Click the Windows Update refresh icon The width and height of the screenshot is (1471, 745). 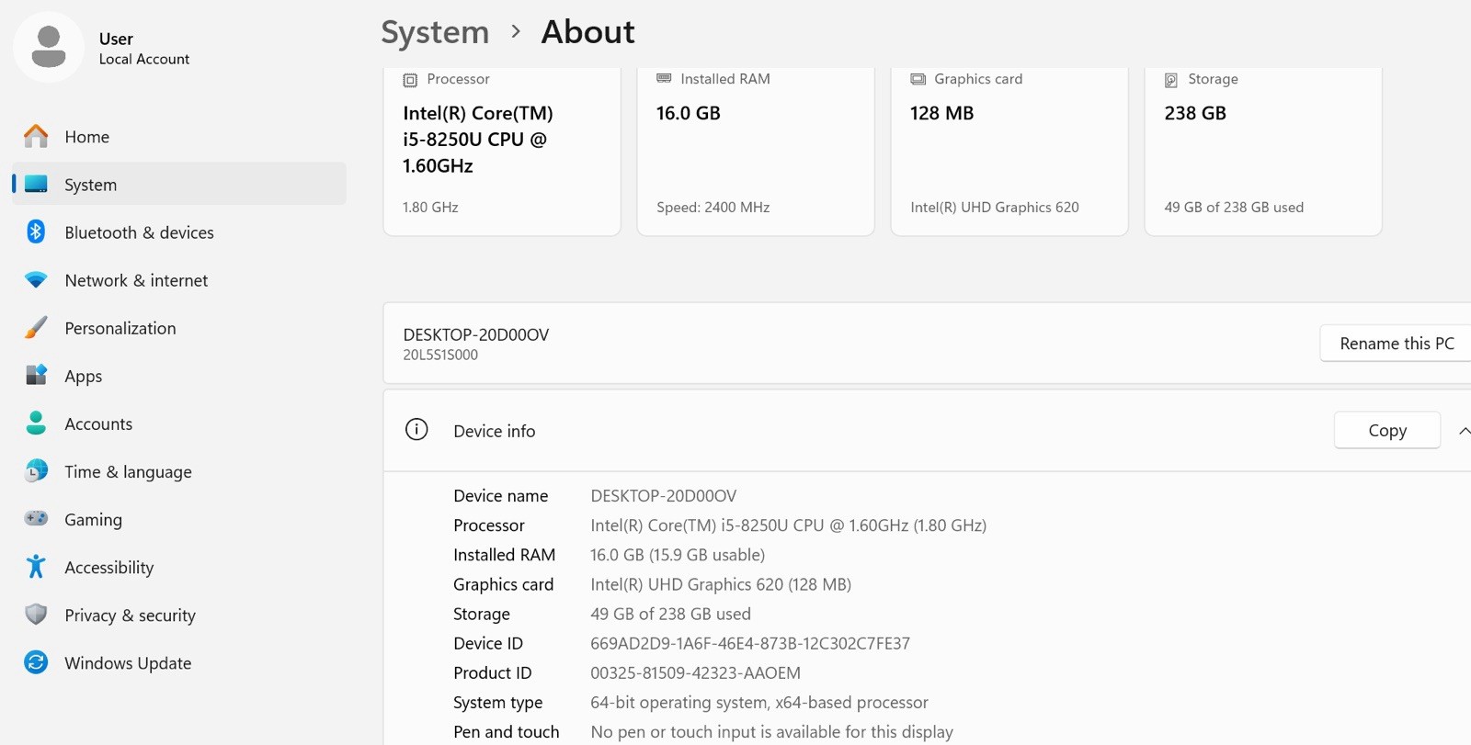pos(36,661)
